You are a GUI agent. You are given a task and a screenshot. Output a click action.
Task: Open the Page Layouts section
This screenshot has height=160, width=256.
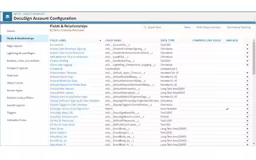[x=15, y=46]
